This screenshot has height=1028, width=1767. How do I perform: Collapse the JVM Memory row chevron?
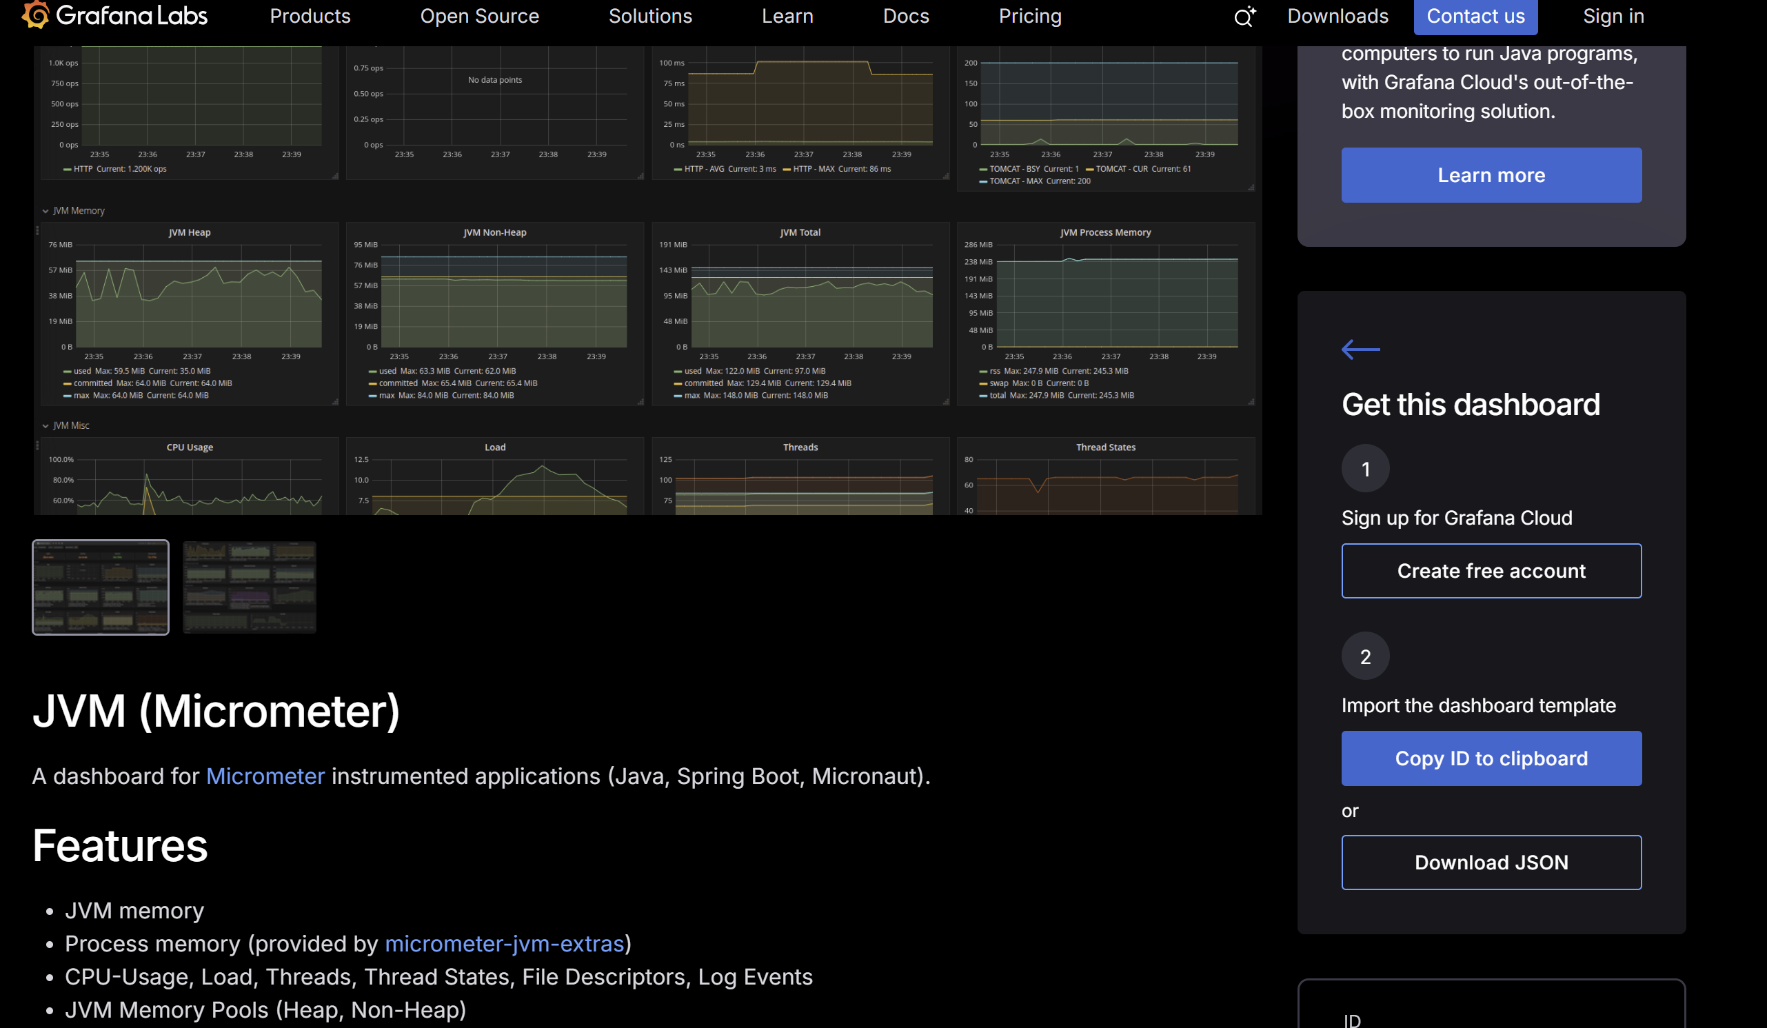[46, 211]
